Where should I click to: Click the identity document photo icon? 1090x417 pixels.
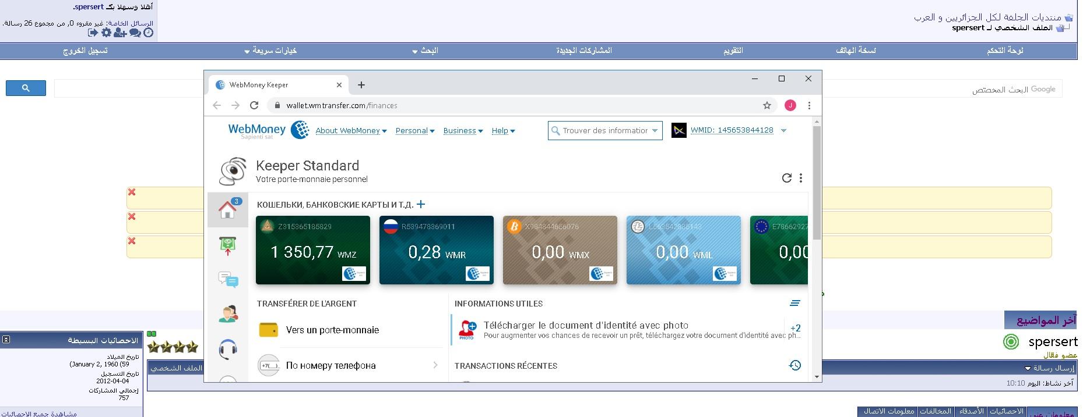click(467, 330)
